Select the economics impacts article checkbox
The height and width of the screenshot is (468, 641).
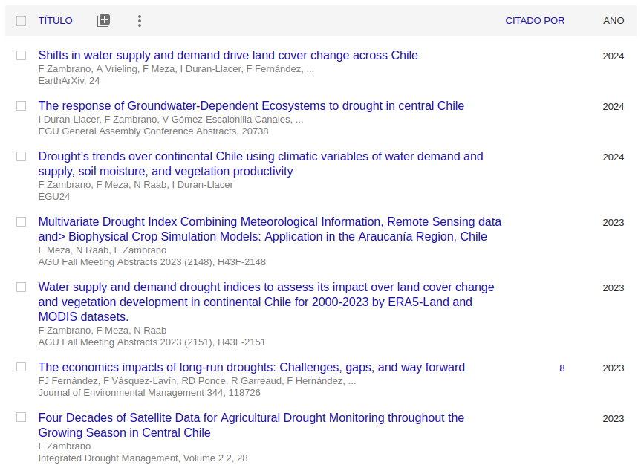pyautogui.click(x=21, y=368)
